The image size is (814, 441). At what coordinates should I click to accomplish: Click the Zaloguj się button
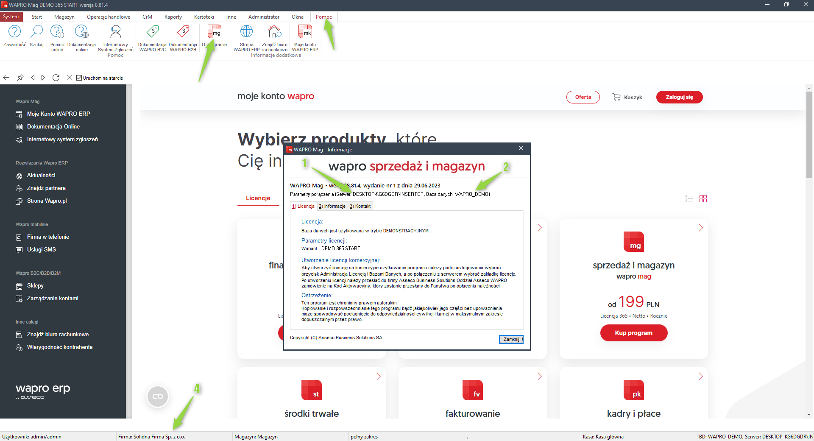pos(679,97)
